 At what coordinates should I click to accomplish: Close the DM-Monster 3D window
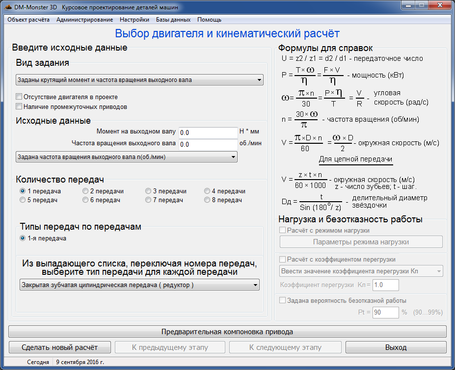coord(440,5)
